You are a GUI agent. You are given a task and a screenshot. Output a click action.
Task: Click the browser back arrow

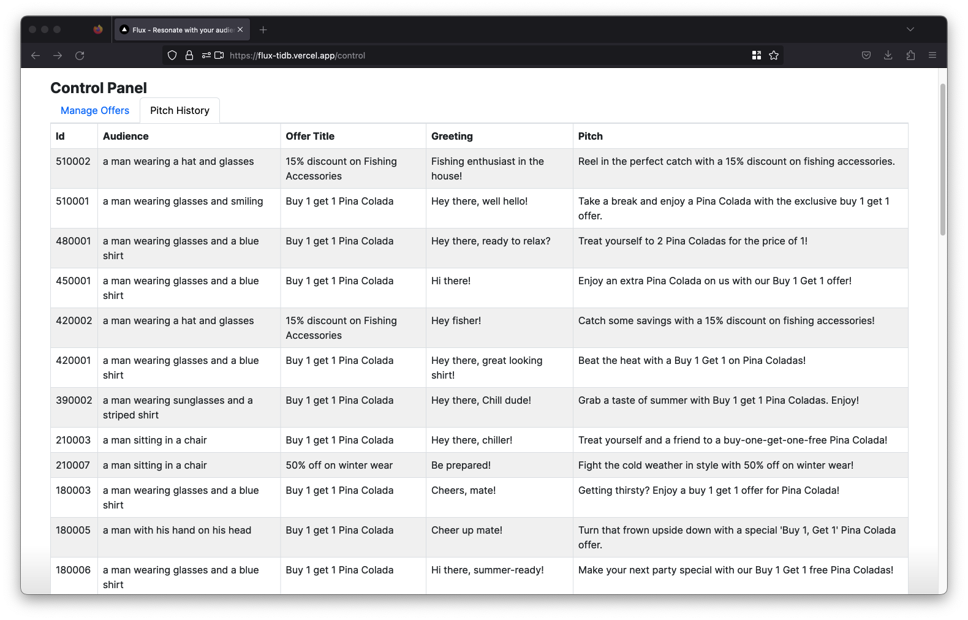36,56
